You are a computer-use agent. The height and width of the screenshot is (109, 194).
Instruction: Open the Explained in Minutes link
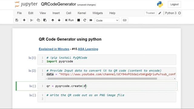coord(54,49)
